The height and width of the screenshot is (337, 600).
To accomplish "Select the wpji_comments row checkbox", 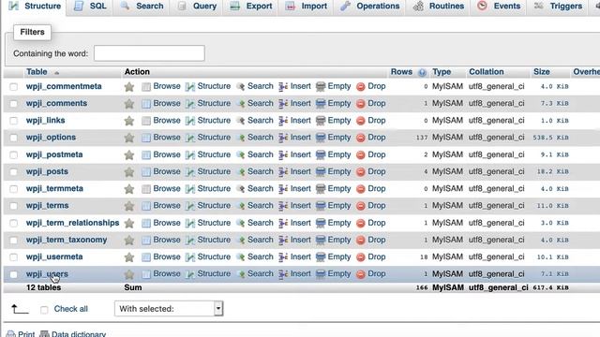I will click(x=14, y=104).
